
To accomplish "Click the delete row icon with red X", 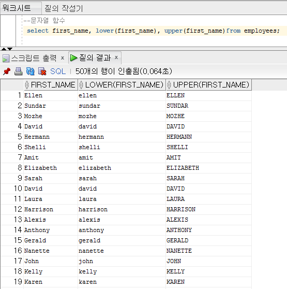I will pyautogui.click(x=42, y=71).
